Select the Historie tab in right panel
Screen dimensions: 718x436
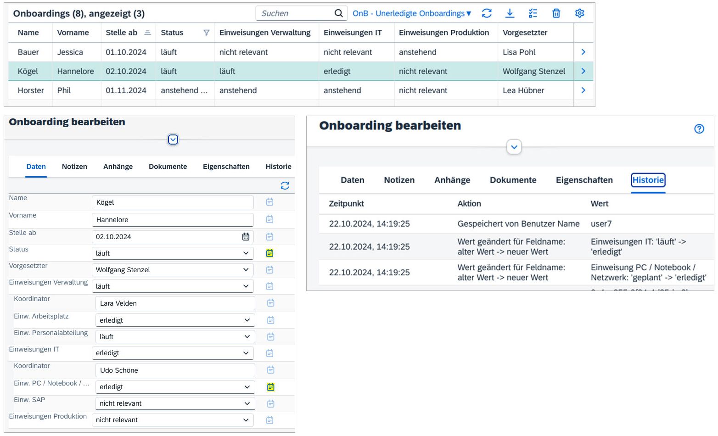(x=648, y=180)
